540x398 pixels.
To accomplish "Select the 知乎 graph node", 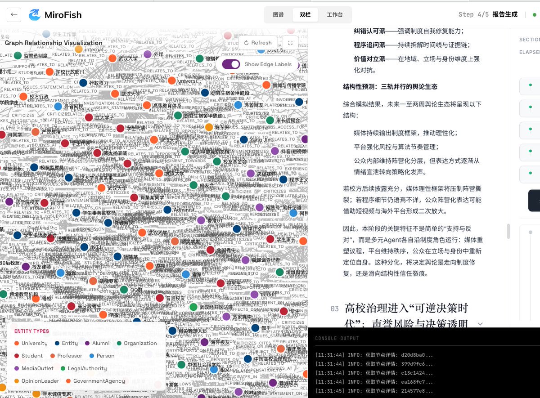I will click(255, 328).
